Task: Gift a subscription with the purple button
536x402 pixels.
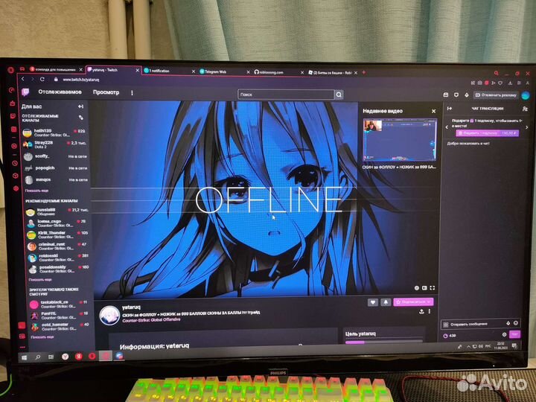Action: [x=487, y=133]
